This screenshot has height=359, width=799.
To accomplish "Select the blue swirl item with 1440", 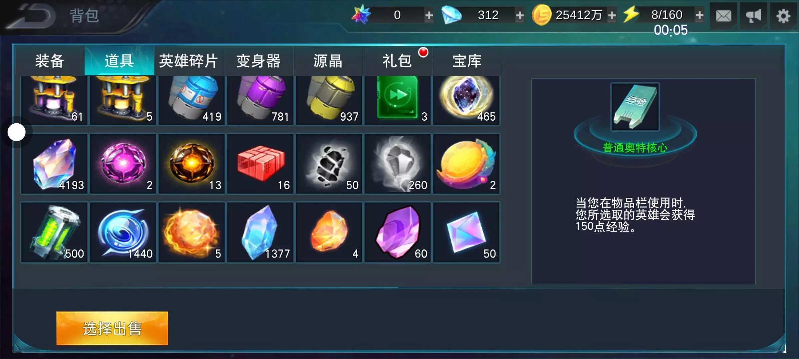I will pos(123,232).
